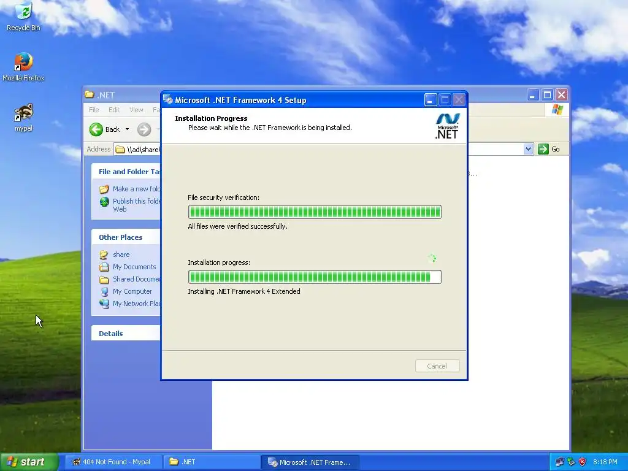Click the Publish to Web globe icon
Screen dimensions: 628x471
pos(104,201)
